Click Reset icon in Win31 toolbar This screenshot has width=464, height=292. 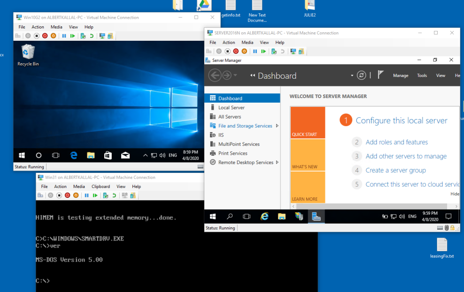[x=95, y=195]
